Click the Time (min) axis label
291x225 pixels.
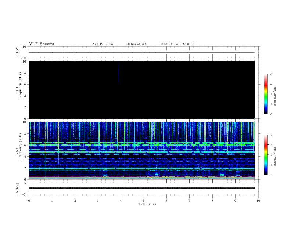click(x=147, y=204)
